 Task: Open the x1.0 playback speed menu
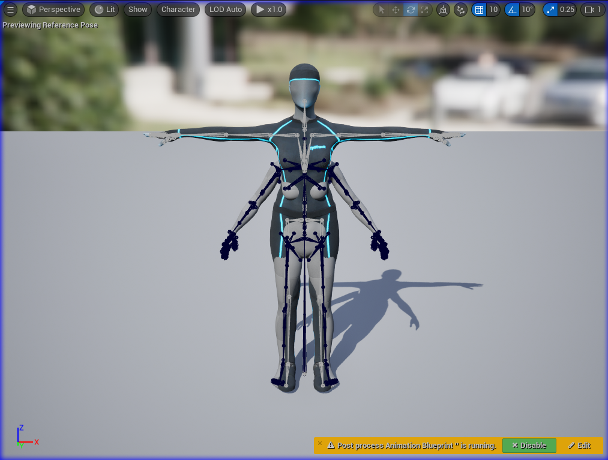[x=268, y=10]
